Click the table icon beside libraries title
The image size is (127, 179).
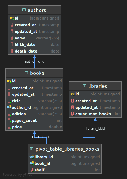(84, 86)
